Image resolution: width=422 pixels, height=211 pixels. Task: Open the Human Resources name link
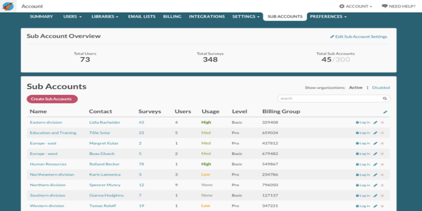tap(48, 164)
